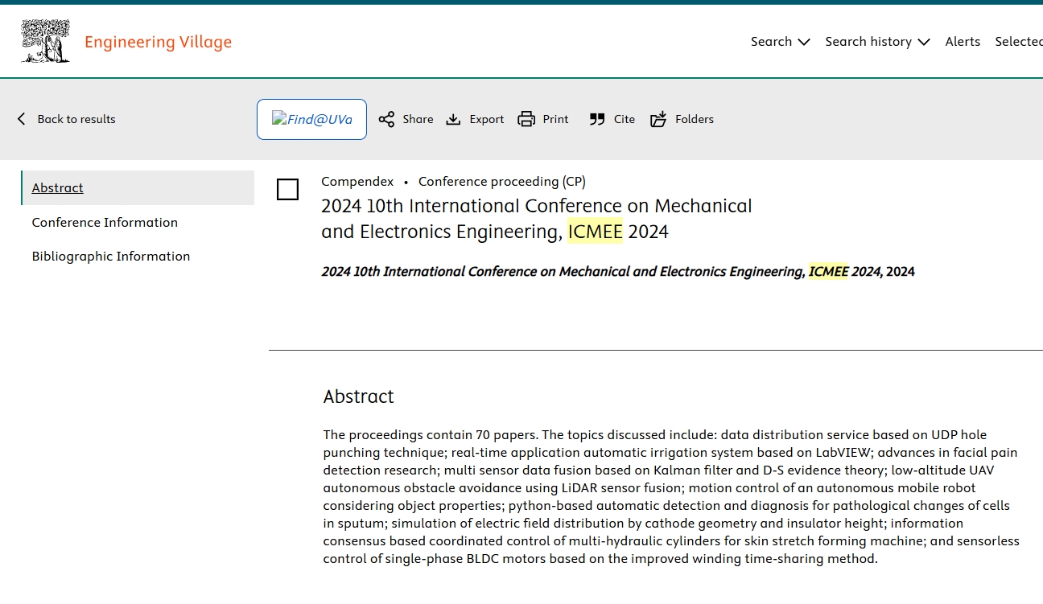The width and height of the screenshot is (1043, 604).
Task: Open the Selected records menu item
Action: [1019, 42]
